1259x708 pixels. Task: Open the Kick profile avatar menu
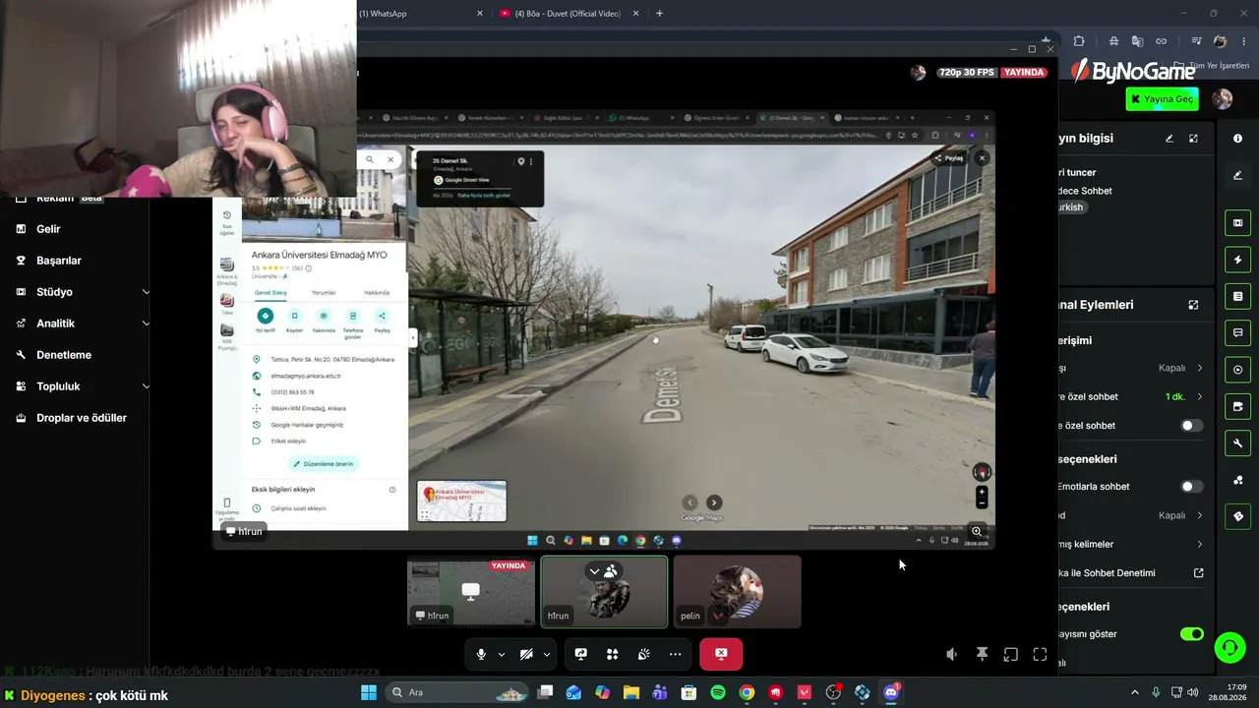[1222, 98]
